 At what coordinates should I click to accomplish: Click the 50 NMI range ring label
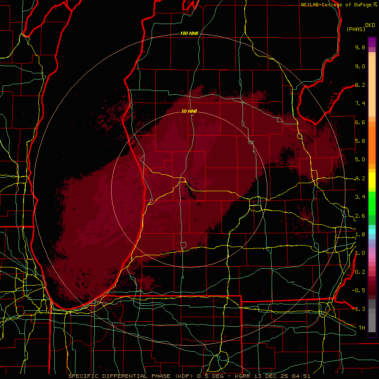tap(189, 111)
